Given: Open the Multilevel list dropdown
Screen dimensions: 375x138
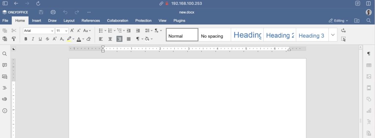Looking at the screenshot, I should [124, 31].
